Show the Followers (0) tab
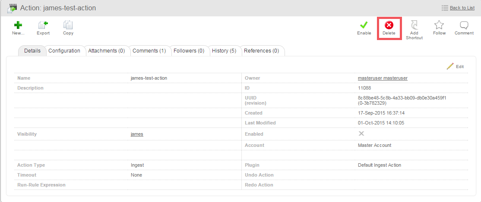 point(189,51)
